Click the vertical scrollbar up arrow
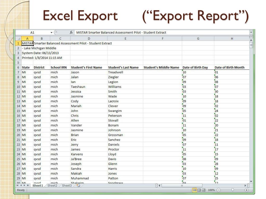Viewport: 266px width, 199px height. pyautogui.click(x=251, y=40)
